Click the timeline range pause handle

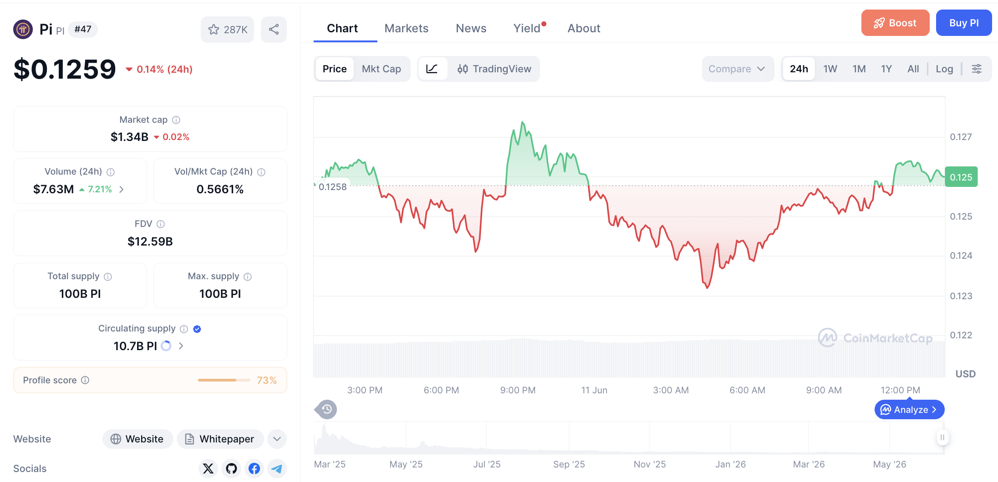pyautogui.click(x=942, y=437)
